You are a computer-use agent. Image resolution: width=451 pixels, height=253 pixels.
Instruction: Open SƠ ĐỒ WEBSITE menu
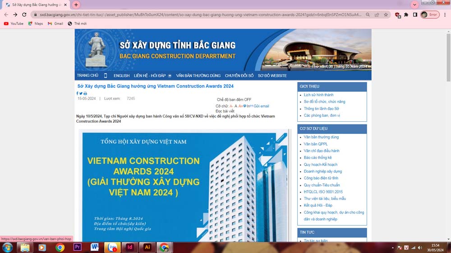pos(272,75)
